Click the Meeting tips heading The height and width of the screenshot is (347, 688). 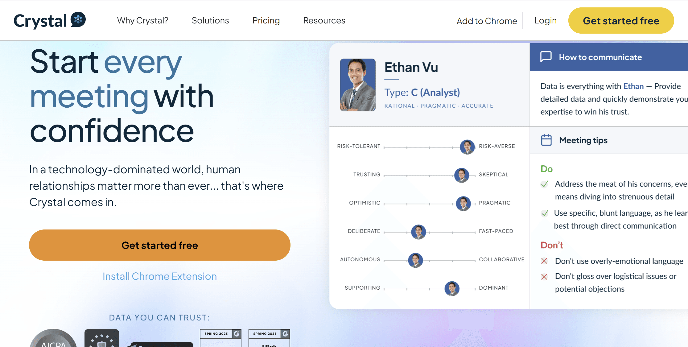583,140
